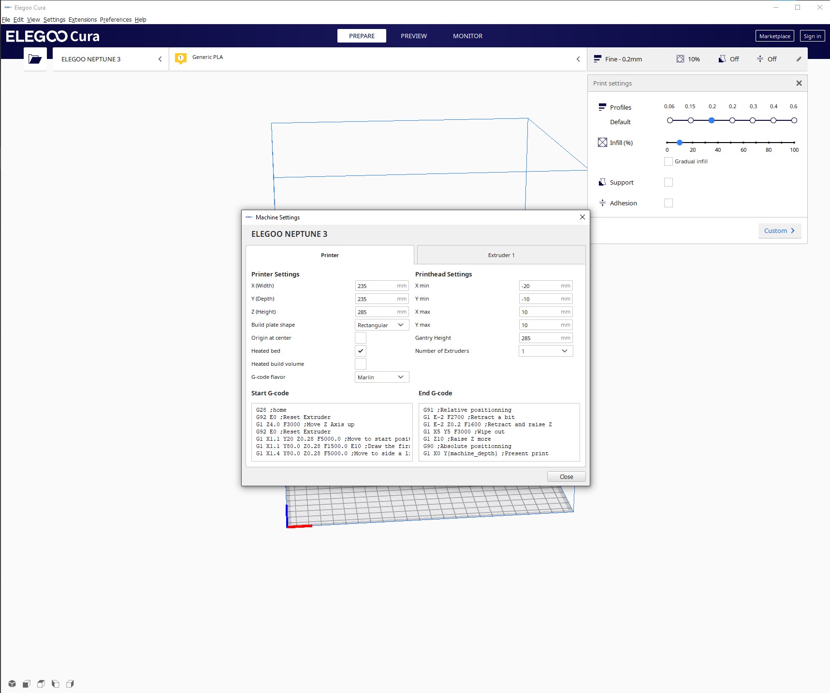Viewport: 830px width, 693px height.
Task: Click the Profiles icon in Print settings
Action: [x=602, y=107]
